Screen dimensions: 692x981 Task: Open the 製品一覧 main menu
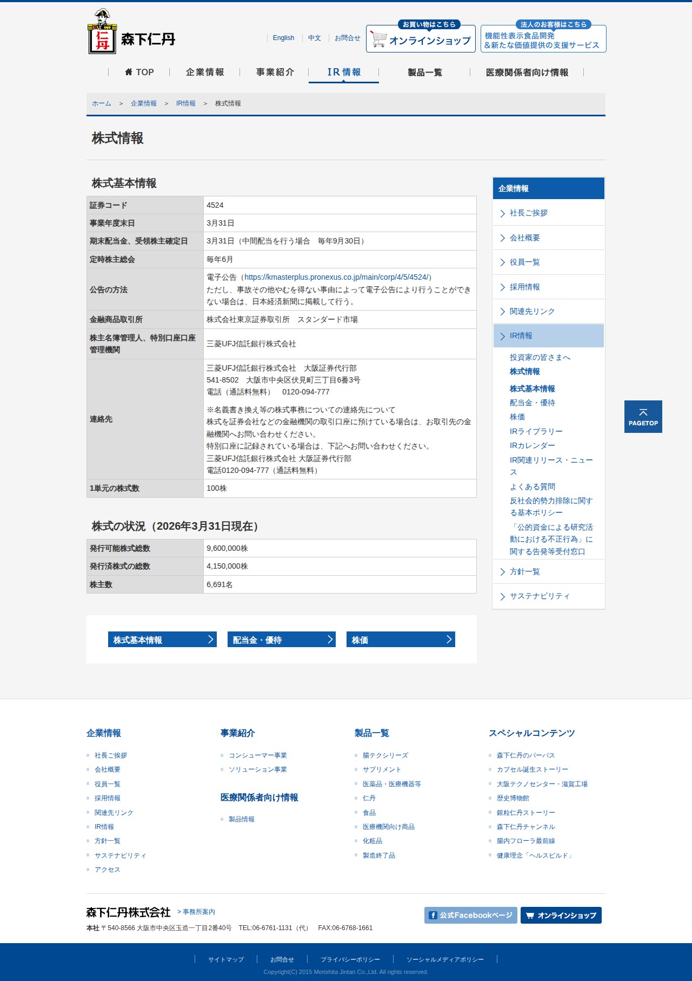pos(425,73)
